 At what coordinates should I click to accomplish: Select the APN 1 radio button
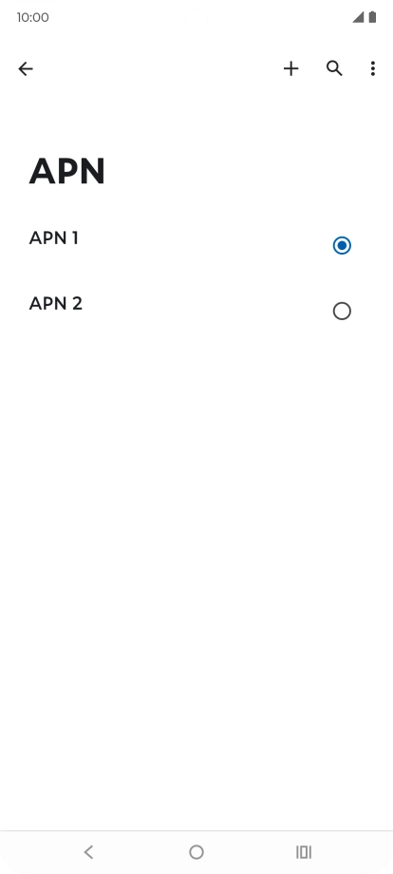tap(342, 245)
